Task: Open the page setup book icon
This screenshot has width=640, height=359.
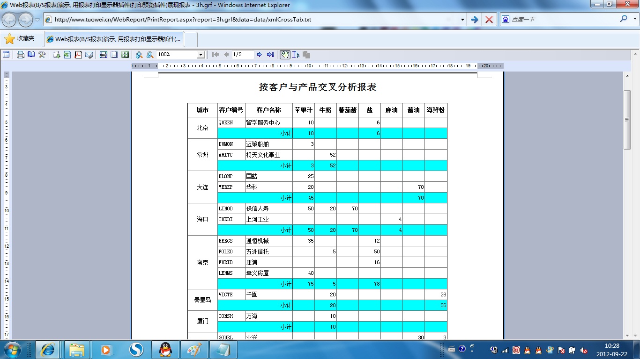Action: (x=31, y=55)
